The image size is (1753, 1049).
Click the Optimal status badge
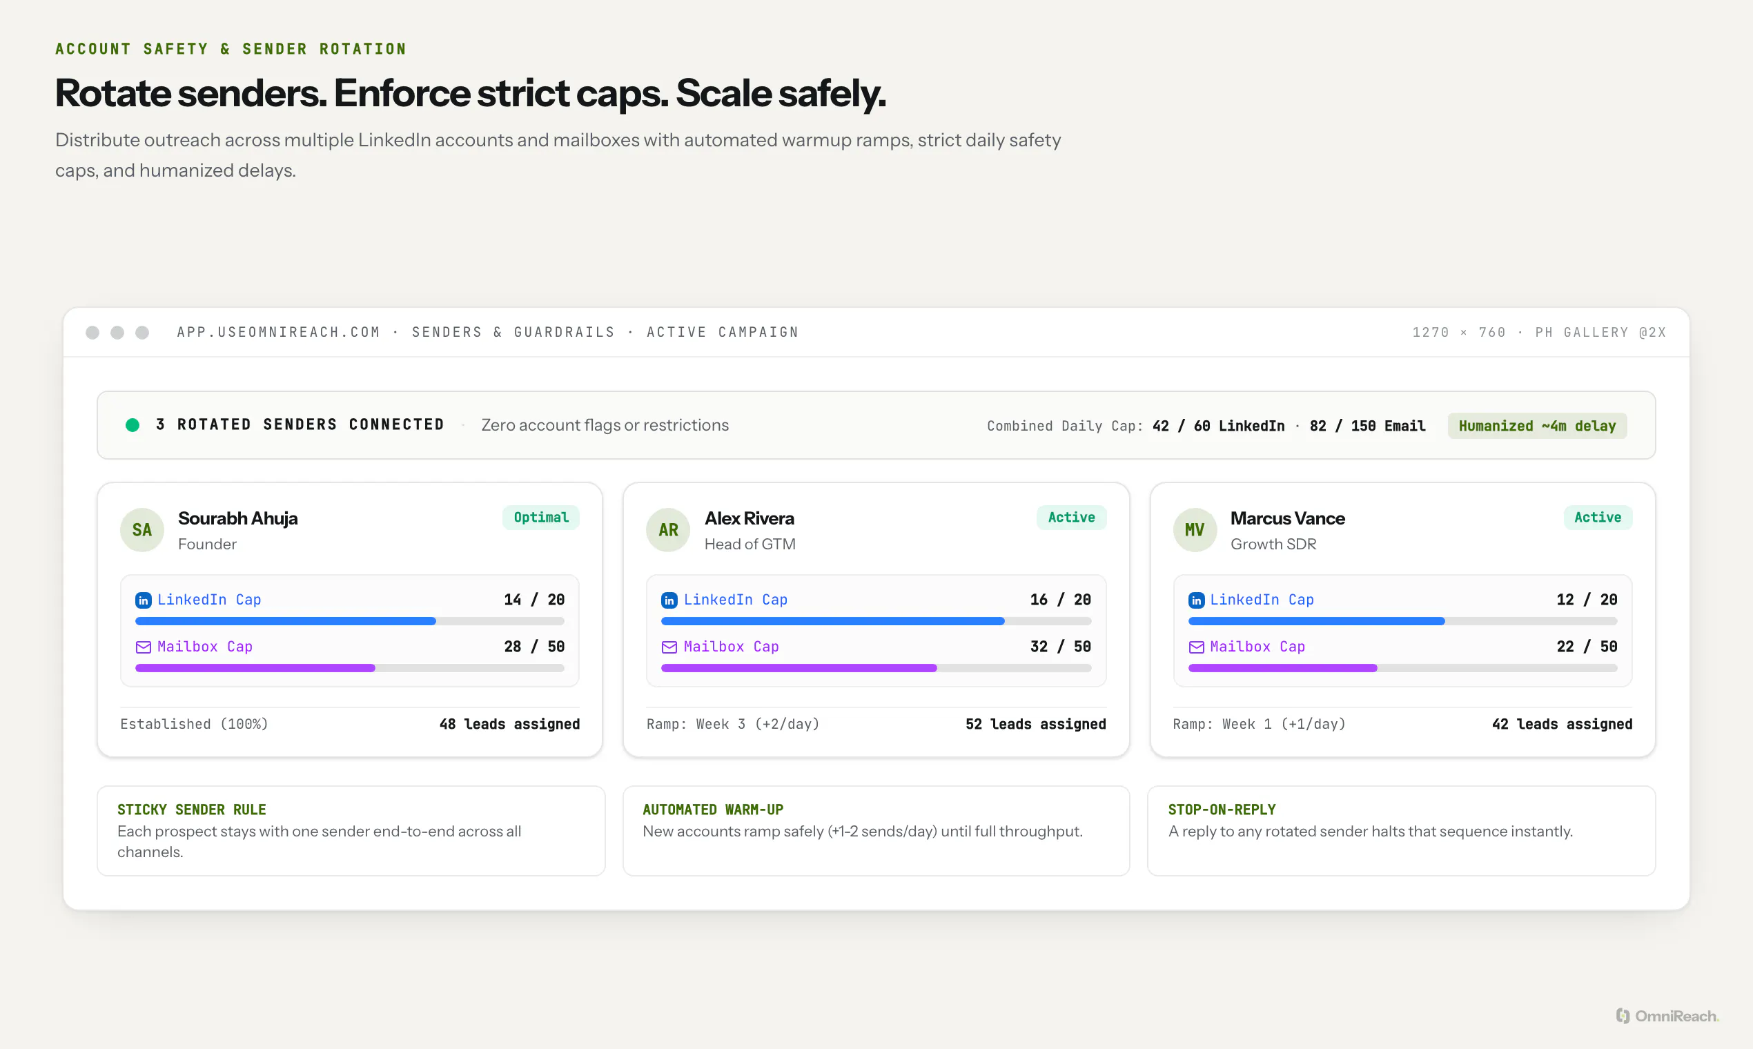tap(541, 518)
